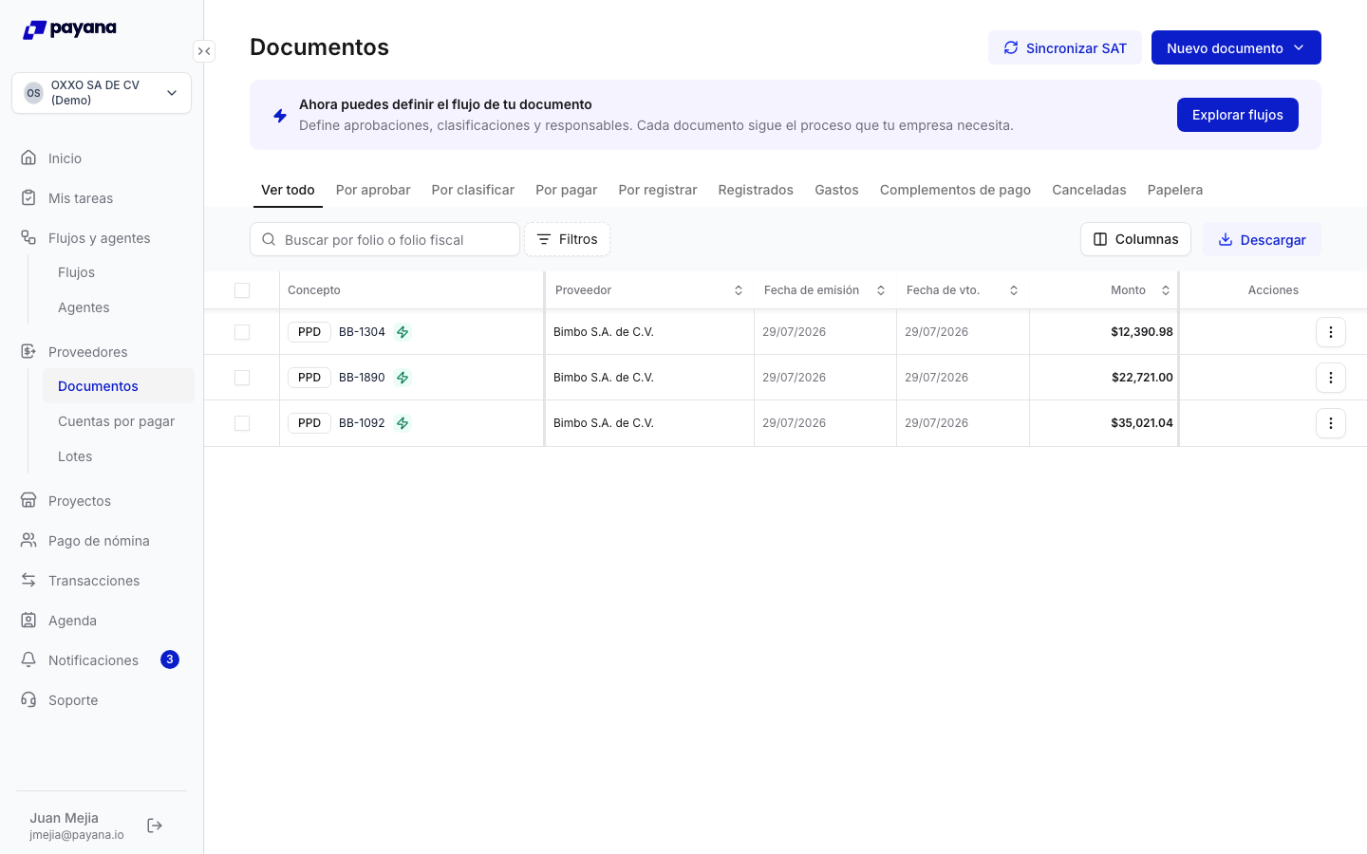Switch to the Gastos tab
The width and height of the screenshot is (1367, 854).
coord(836,190)
